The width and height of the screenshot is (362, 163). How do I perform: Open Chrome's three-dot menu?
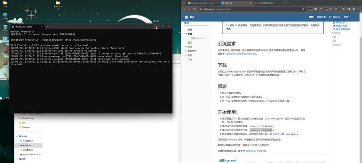(x=358, y=9)
